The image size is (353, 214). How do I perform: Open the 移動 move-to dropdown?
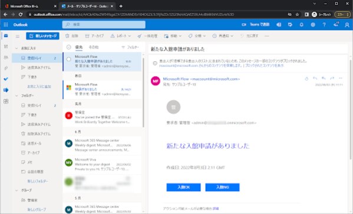[x=173, y=36]
